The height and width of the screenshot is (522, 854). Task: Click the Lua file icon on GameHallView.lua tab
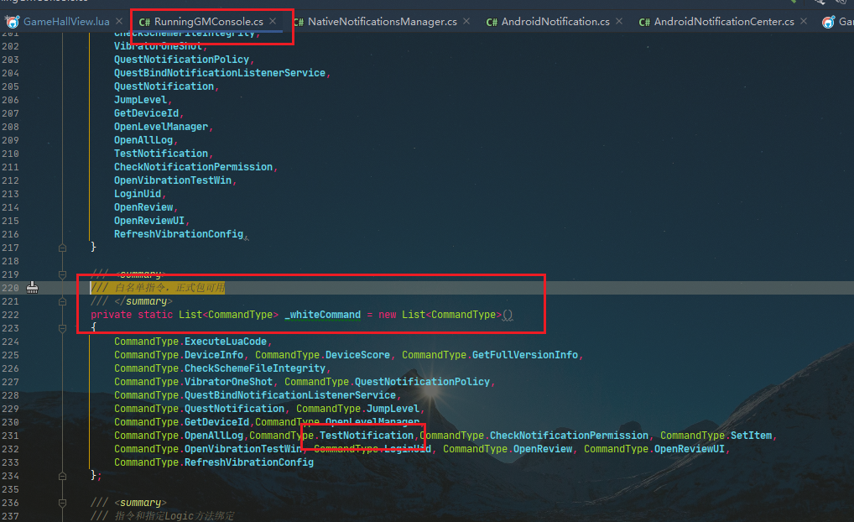[x=13, y=22]
